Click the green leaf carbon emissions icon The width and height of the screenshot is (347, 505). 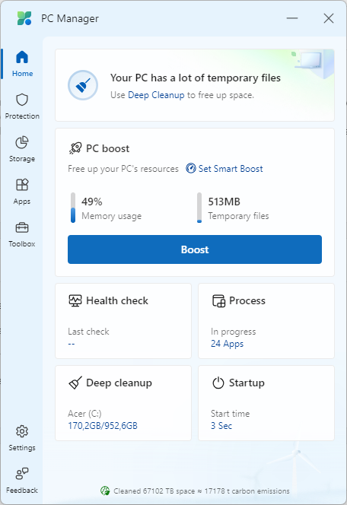[105, 491]
